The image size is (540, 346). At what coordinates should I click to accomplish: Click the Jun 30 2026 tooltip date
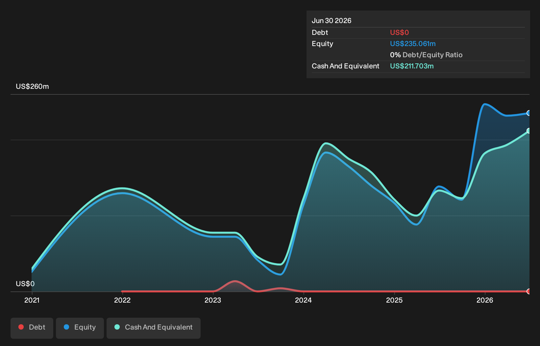(331, 21)
